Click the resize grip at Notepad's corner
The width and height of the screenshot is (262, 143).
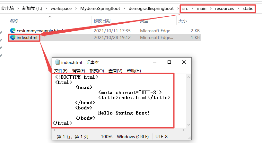189,138
